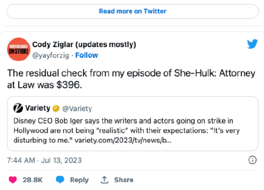
Task: Like the tweet with heart icon
Action: point(13,180)
